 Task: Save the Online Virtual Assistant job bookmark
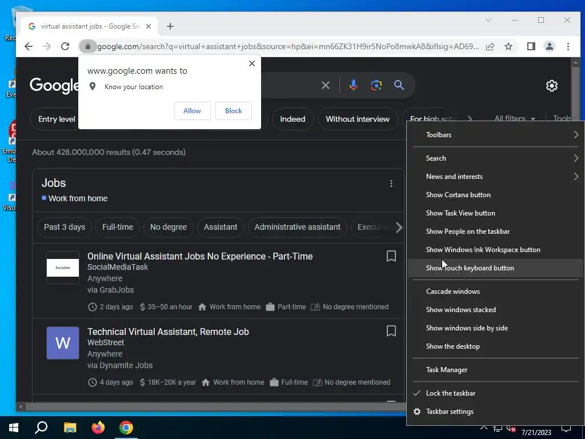tap(391, 256)
